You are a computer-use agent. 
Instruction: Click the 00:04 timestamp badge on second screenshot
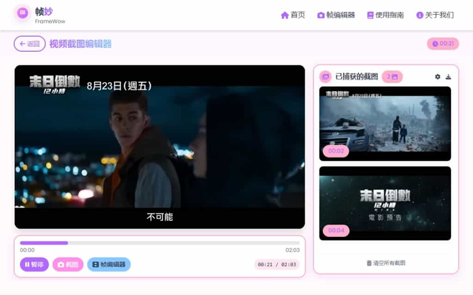pos(336,230)
